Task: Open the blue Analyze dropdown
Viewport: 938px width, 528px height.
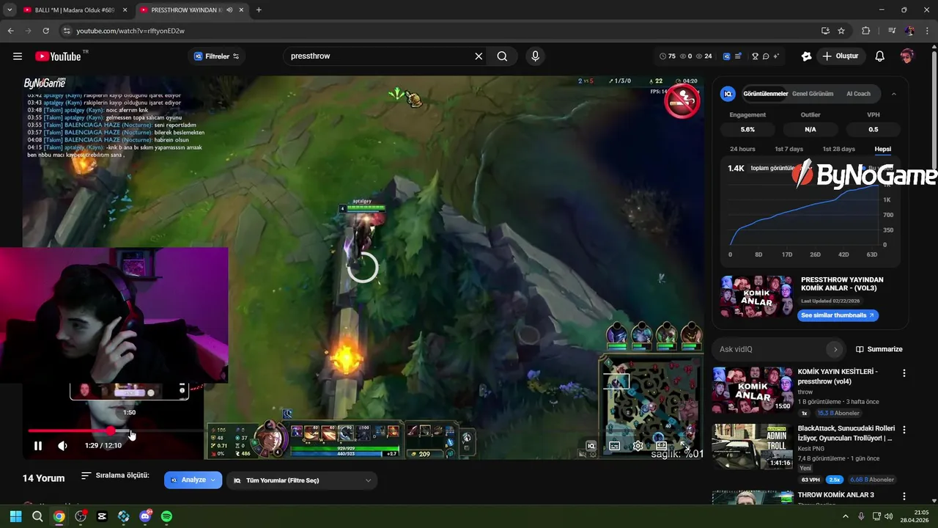Action: tap(193, 480)
